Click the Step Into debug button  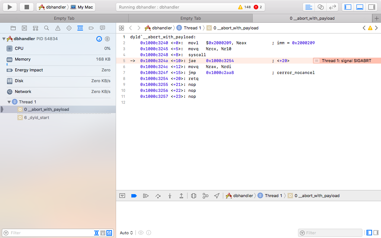(170, 196)
